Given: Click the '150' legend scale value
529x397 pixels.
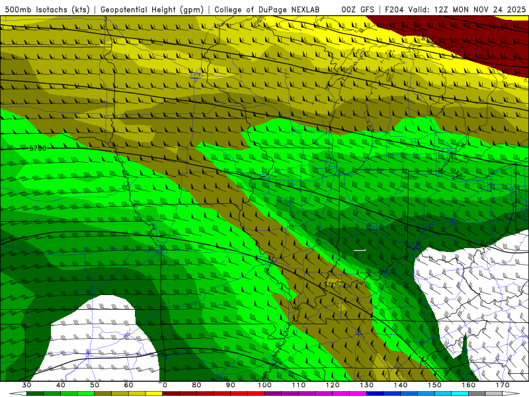Looking at the screenshot, I should (434, 385).
